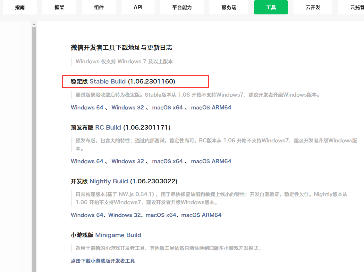Download RC Build for Windows 32

click(x=128, y=161)
